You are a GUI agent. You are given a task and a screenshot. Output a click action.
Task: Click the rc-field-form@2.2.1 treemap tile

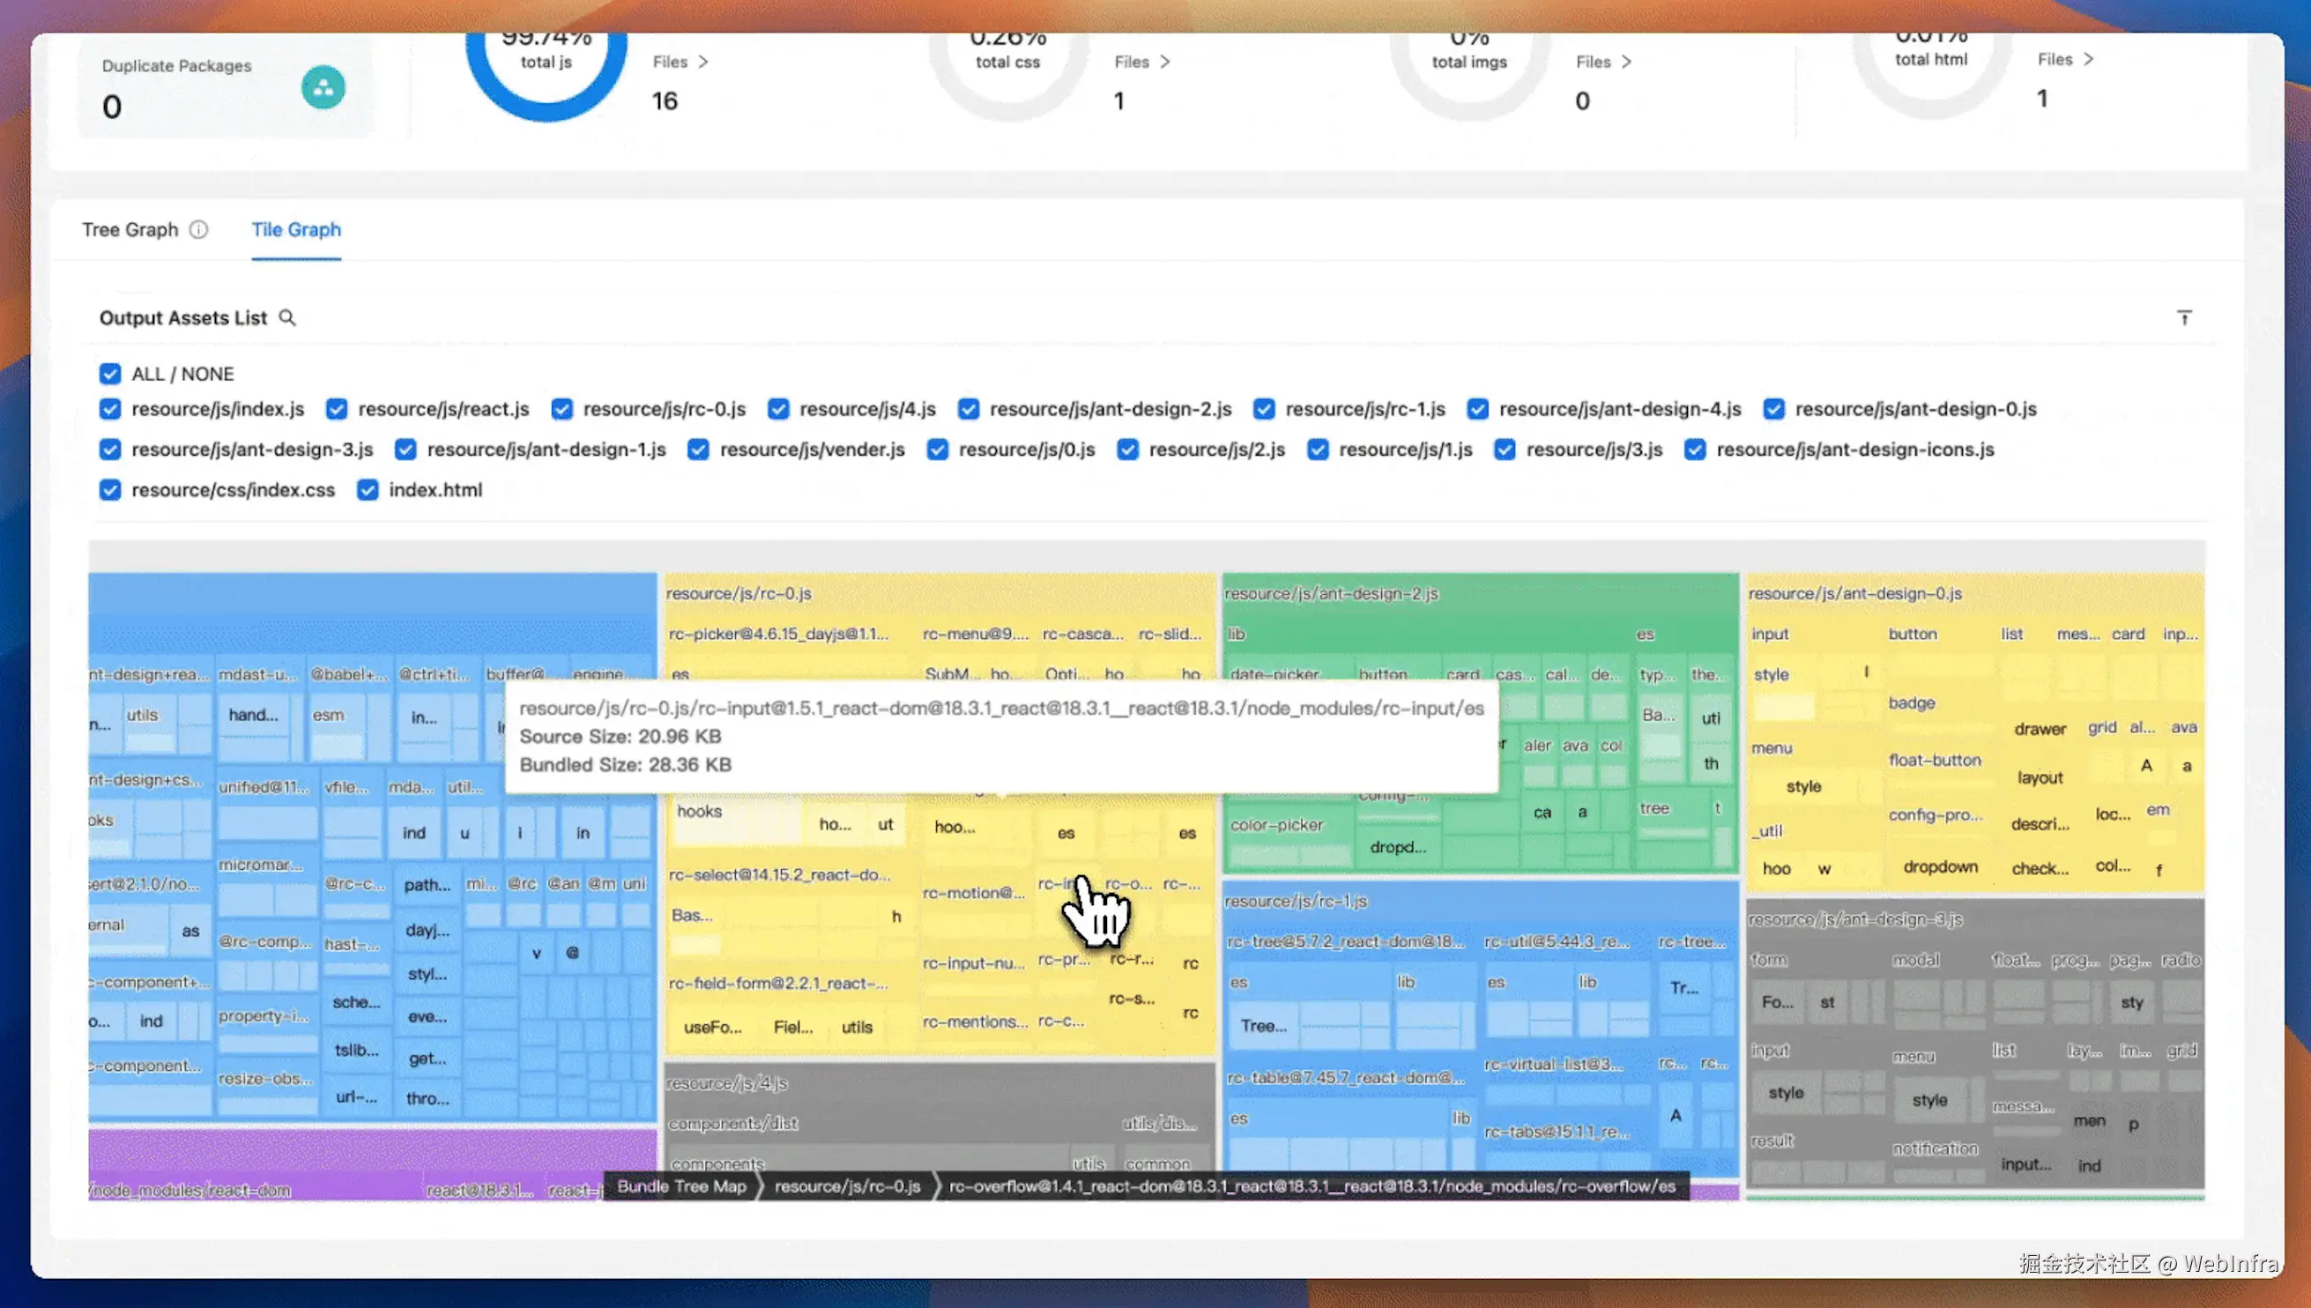779,983
